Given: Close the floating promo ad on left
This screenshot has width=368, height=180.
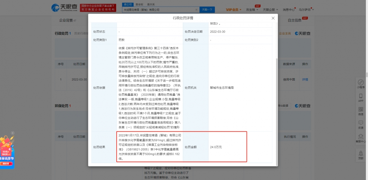Looking at the screenshot, I should point(13,133).
